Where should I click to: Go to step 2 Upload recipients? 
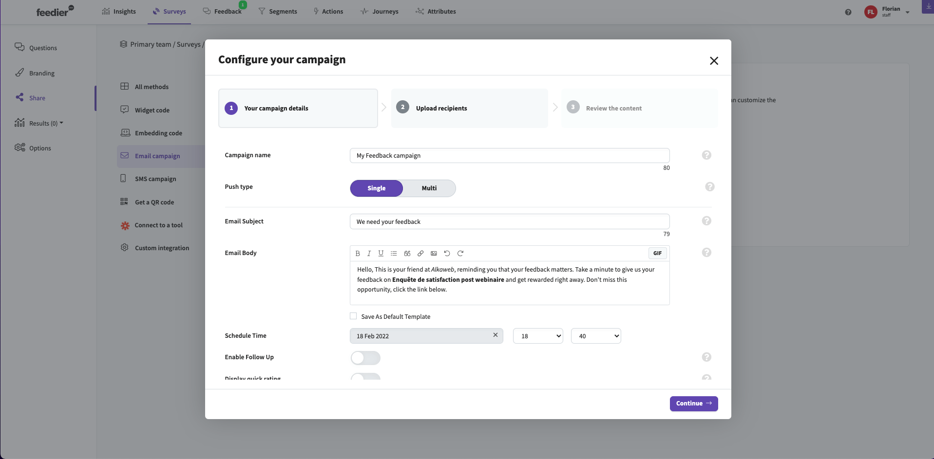click(470, 108)
